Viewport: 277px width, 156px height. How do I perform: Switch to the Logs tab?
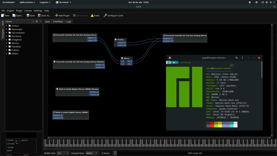[x=68, y=22]
